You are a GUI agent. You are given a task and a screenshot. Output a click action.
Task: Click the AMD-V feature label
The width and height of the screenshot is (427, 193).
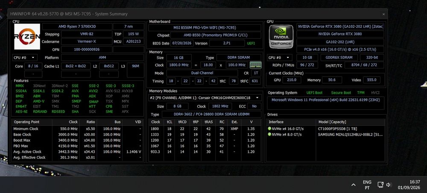tap(39, 101)
